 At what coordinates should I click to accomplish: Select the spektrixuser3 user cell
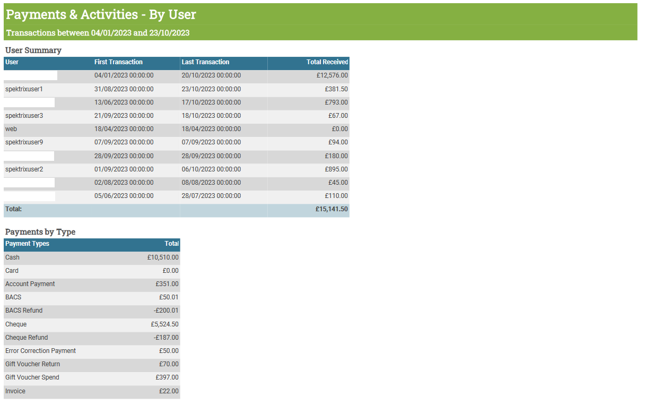(x=24, y=116)
